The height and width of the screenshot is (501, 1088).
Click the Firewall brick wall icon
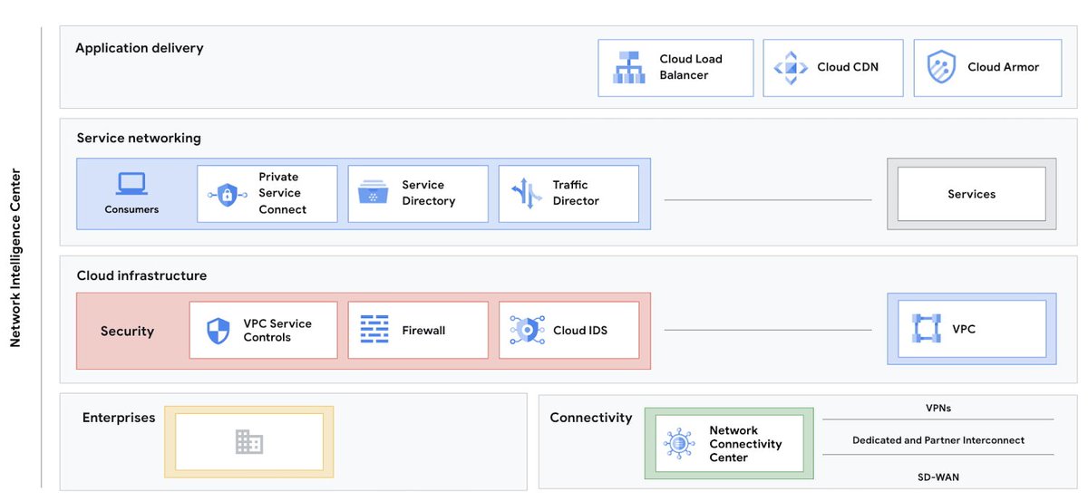click(x=374, y=330)
